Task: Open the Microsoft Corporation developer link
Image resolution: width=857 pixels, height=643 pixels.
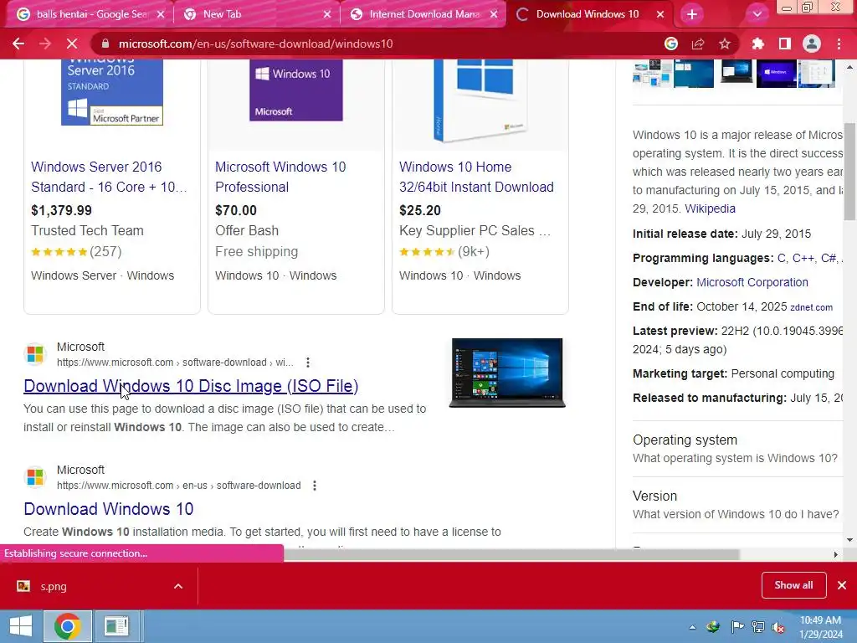Action: coord(752,282)
